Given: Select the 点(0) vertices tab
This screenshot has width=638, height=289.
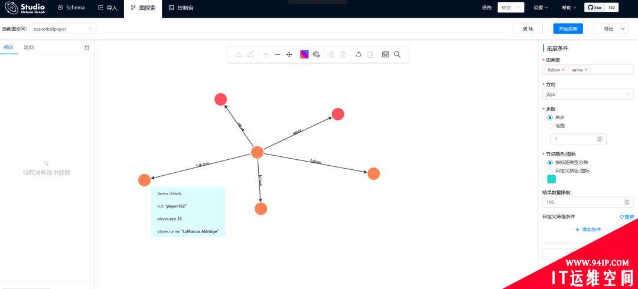Looking at the screenshot, I should [8, 47].
